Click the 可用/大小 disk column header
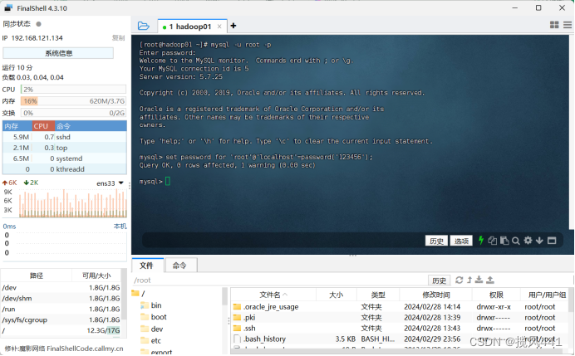575x356 pixels. [96, 276]
